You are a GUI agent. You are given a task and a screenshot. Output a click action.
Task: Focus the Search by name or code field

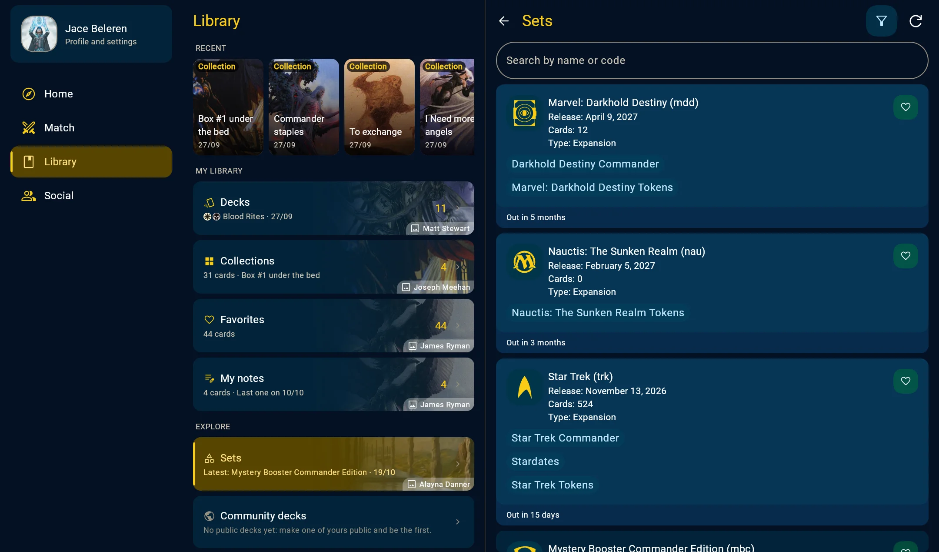click(712, 60)
